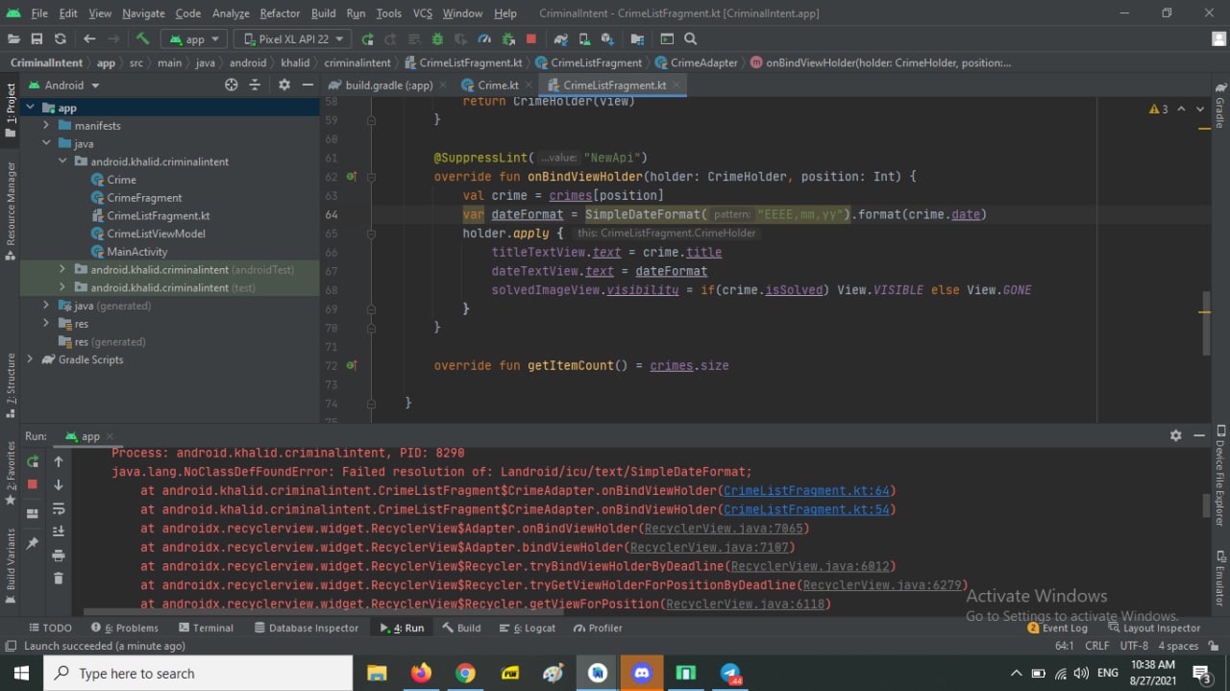Click Up the Stack Trace arrow
The image size is (1230, 691).
(59, 461)
